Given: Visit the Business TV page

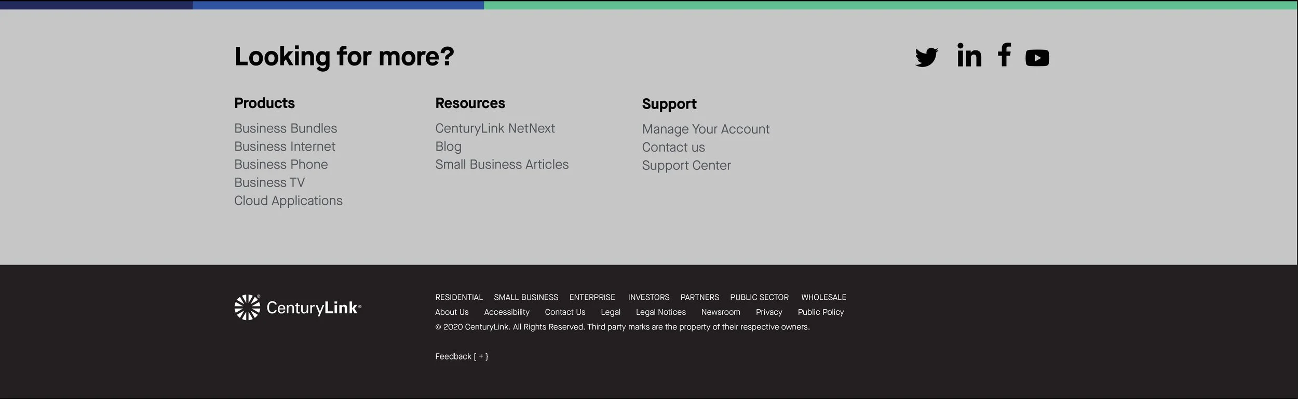Looking at the screenshot, I should tap(269, 183).
